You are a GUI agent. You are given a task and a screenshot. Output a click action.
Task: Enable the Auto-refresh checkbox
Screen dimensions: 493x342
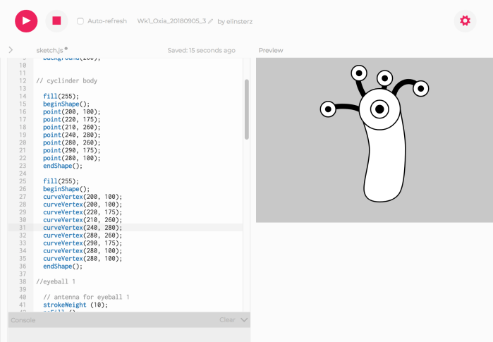[80, 21]
